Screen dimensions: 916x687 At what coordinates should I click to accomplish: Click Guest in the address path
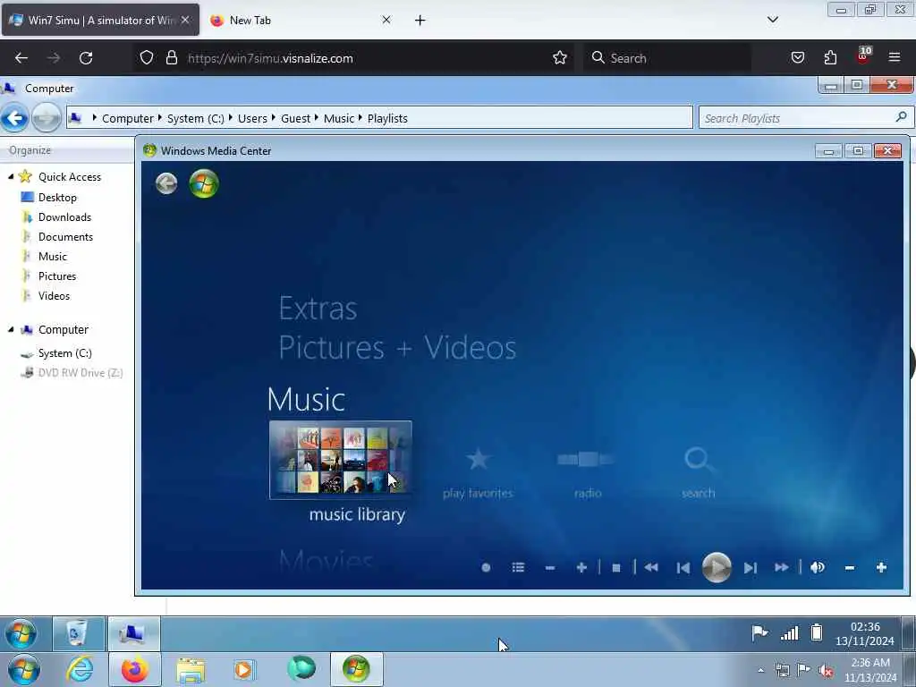click(295, 119)
